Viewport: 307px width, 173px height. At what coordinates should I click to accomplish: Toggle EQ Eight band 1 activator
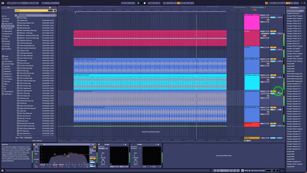(x=42, y=167)
